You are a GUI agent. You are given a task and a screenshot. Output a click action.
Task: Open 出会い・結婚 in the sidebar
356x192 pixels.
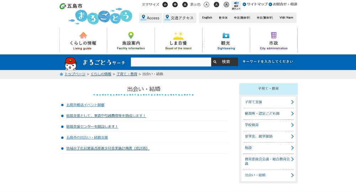268,175
